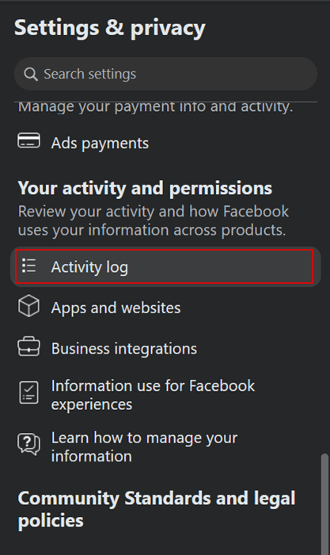This screenshot has width=330, height=555.
Task: Open Business integrations settings
Action: pyautogui.click(x=124, y=349)
